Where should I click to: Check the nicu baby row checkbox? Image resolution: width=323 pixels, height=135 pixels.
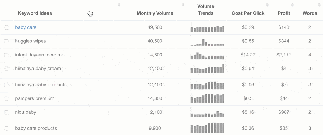pos(6,112)
